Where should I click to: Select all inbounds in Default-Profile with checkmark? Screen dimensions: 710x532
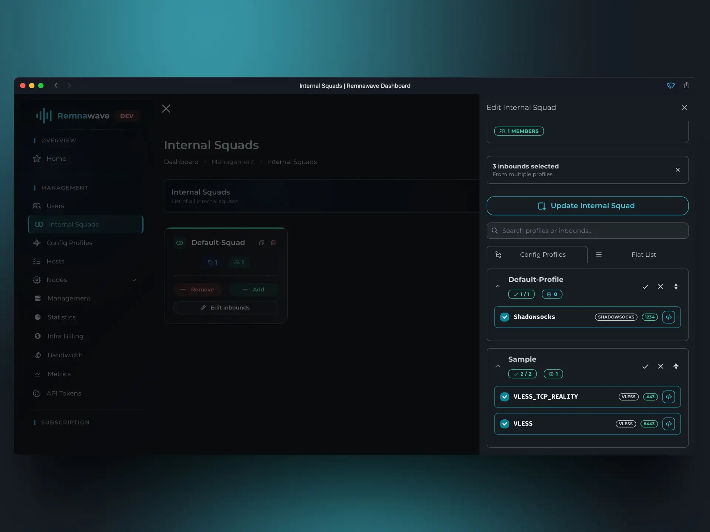tap(645, 287)
